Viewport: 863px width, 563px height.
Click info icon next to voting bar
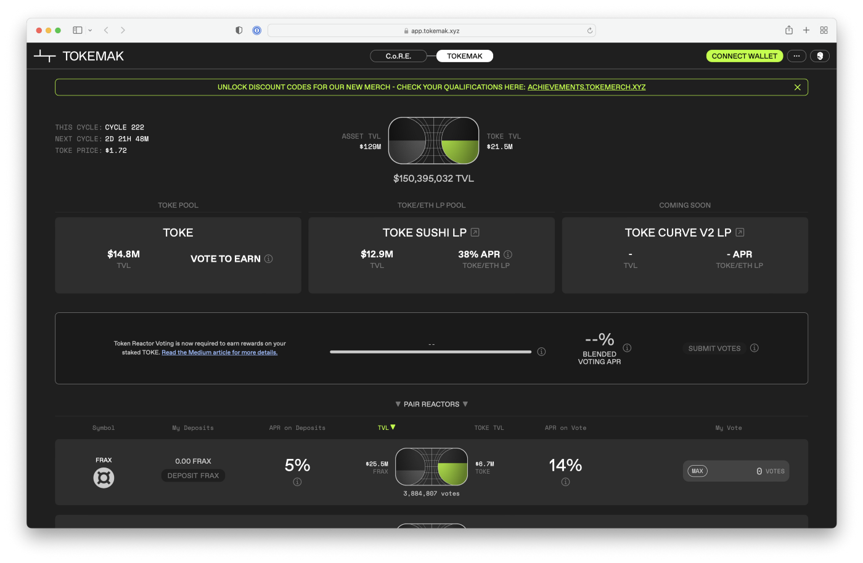541,352
